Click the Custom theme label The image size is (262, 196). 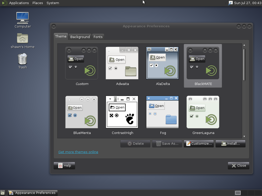point(82,84)
